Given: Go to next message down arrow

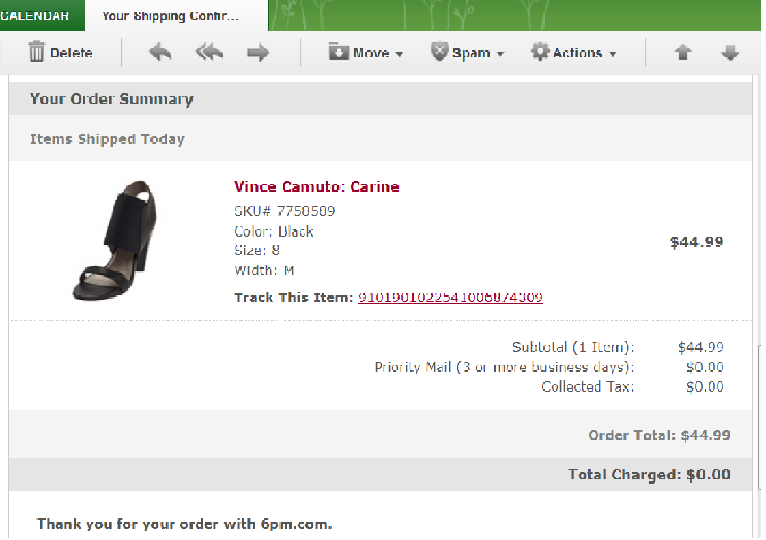Looking at the screenshot, I should pyautogui.click(x=730, y=52).
